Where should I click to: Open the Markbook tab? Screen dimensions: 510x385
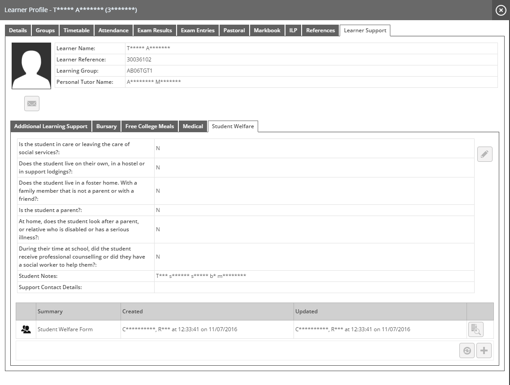267,30
